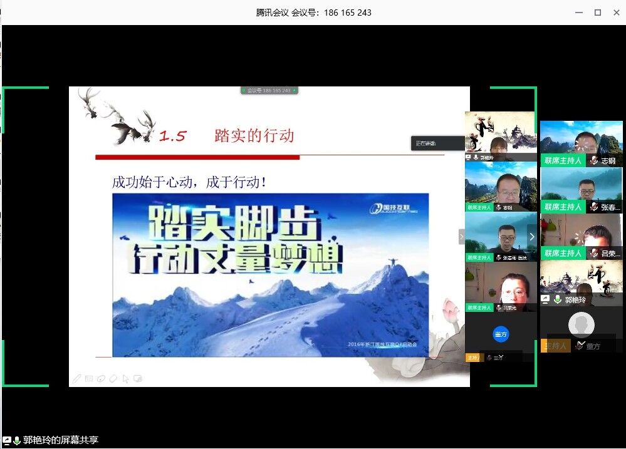
Task: Expand participant strip with right chevron arrow
Action: 532,237
